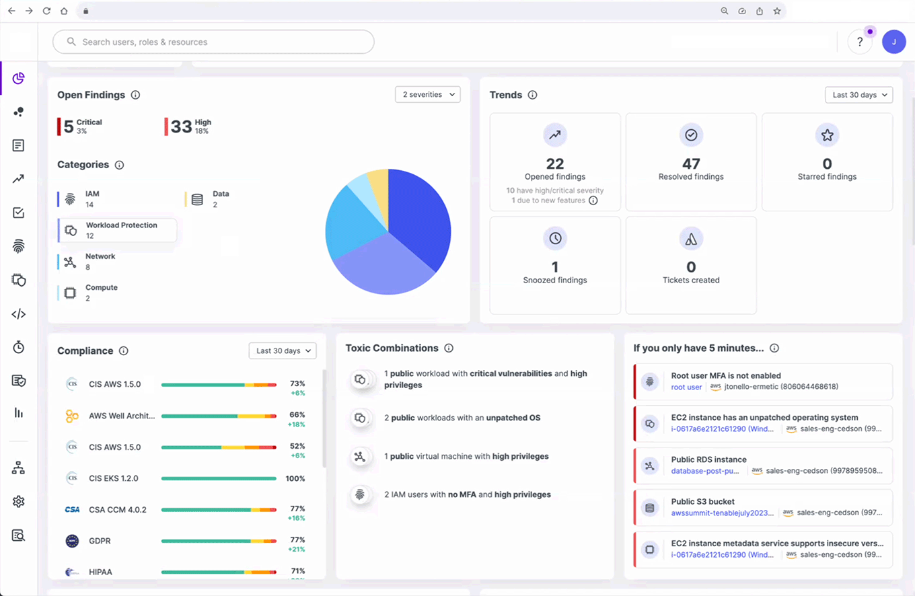
Task: Open the 2 severities dropdown
Action: [428, 94]
